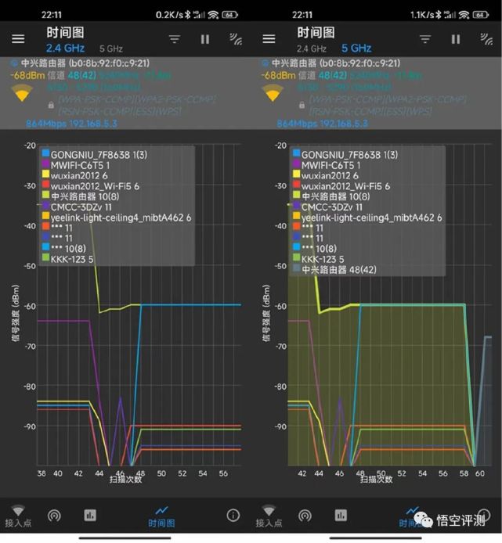Open the channel graph icon in the right bottom bar
Screen dimensions: 502x543
pos(341,516)
